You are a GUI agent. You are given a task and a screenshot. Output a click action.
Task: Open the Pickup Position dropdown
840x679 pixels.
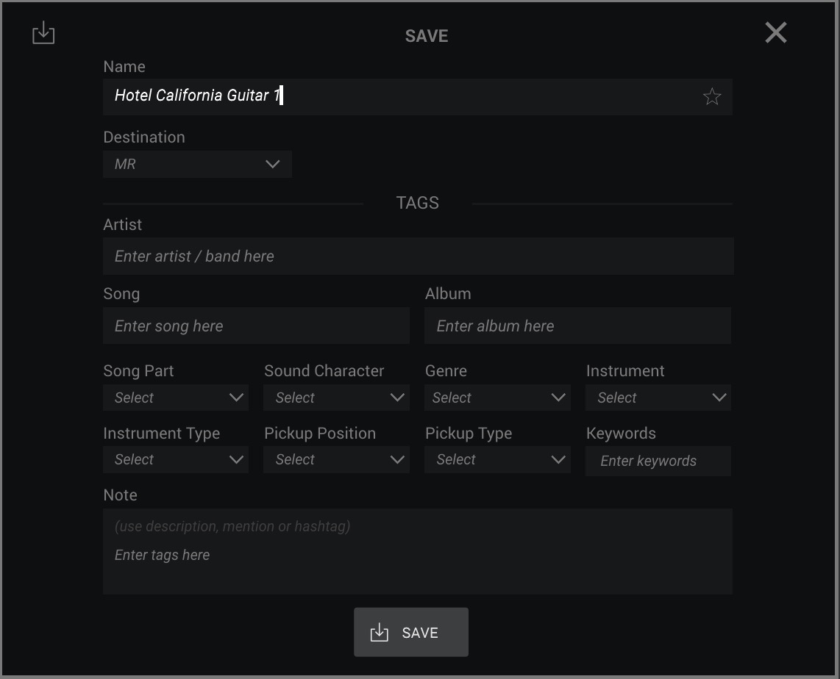(336, 460)
